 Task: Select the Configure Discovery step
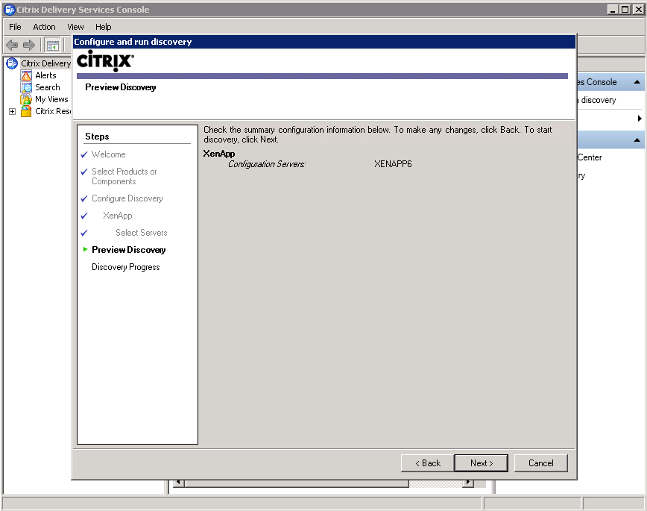coord(127,198)
